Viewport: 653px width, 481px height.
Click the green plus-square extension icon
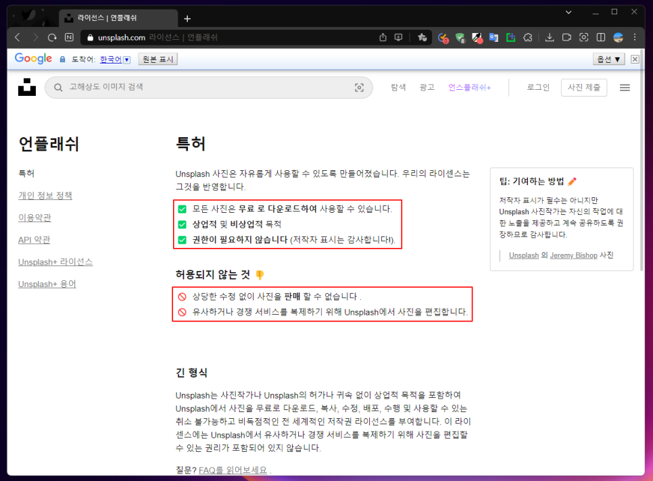[510, 37]
